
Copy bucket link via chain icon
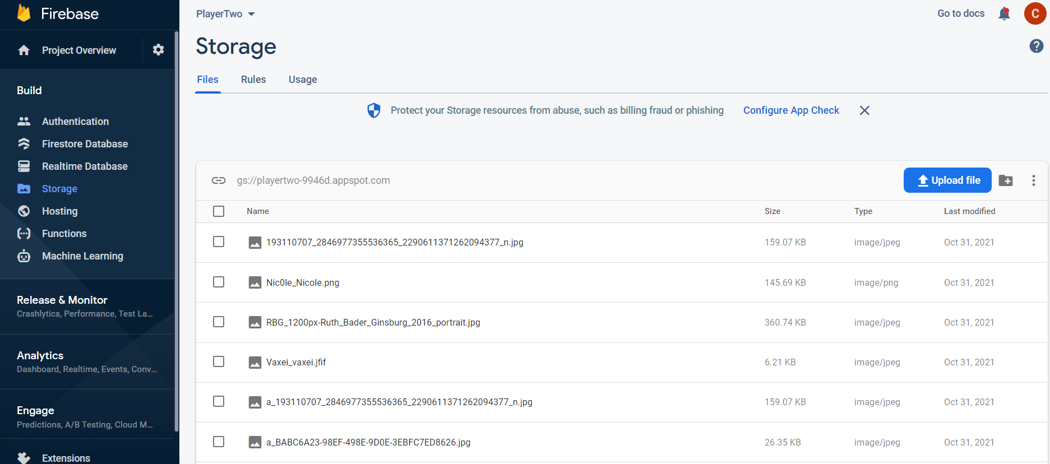[x=219, y=180]
